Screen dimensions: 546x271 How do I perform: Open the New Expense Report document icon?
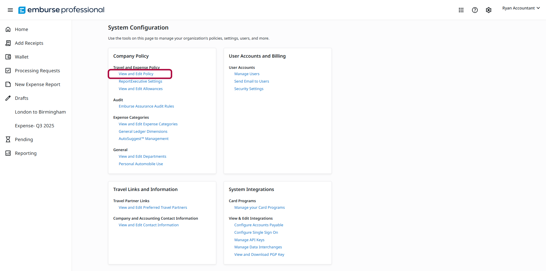click(8, 84)
